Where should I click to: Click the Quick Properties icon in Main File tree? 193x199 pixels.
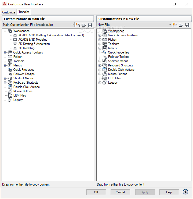tap(10, 70)
